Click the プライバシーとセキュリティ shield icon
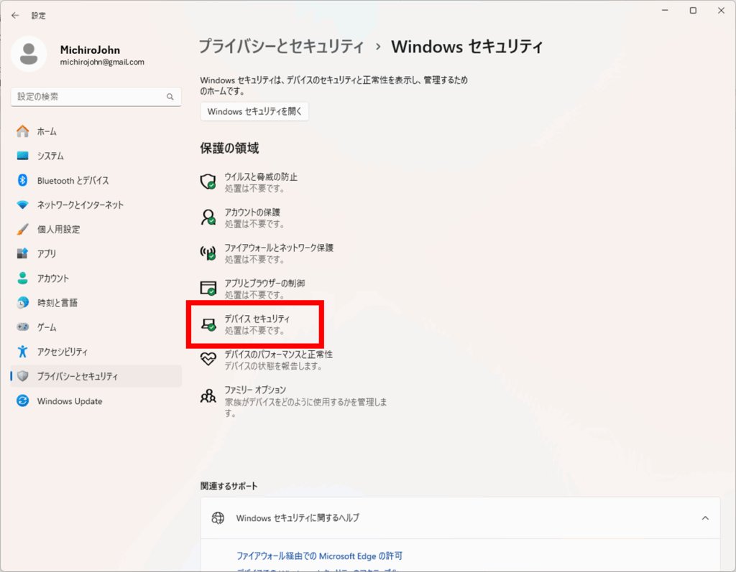 tap(22, 376)
